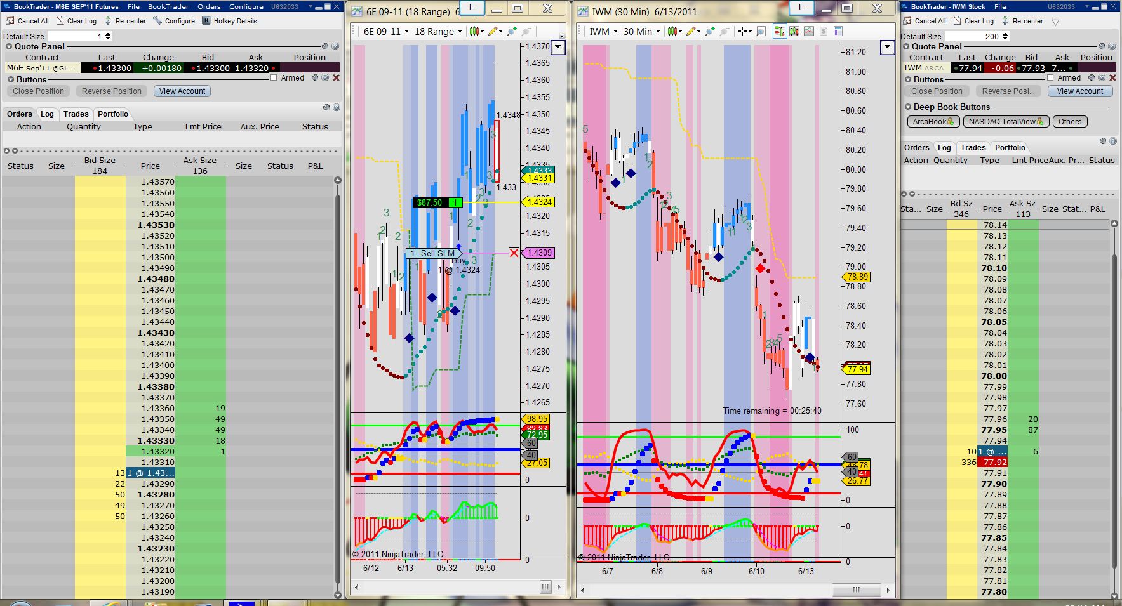Screen dimensions: 1122x606
Task: Open the IWM instrument dropdown in chart
Action: [603, 32]
